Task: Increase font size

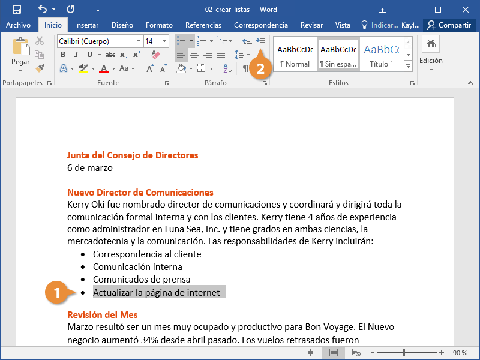Action: (x=150, y=68)
